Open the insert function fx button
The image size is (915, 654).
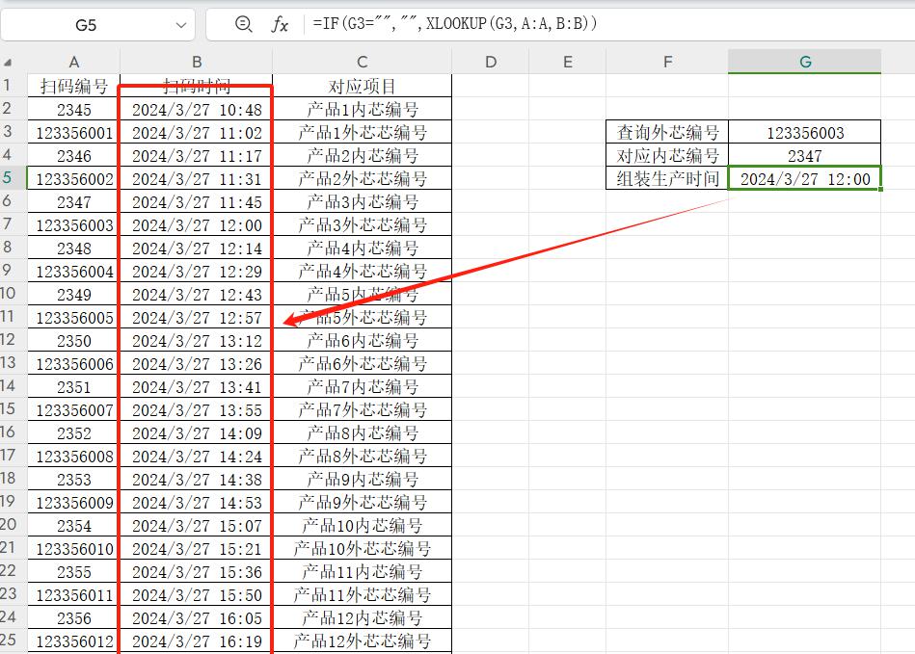[280, 24]
